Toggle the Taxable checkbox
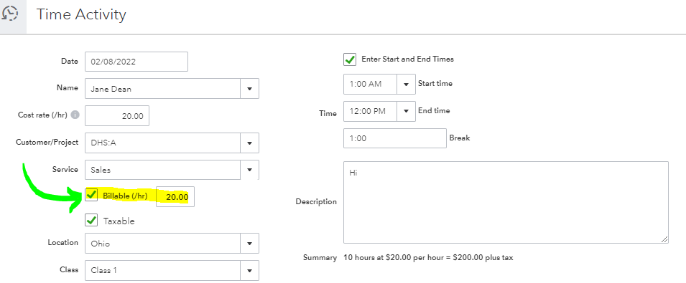686x283 pixels. pyautogui.click(x=91, y=220)
